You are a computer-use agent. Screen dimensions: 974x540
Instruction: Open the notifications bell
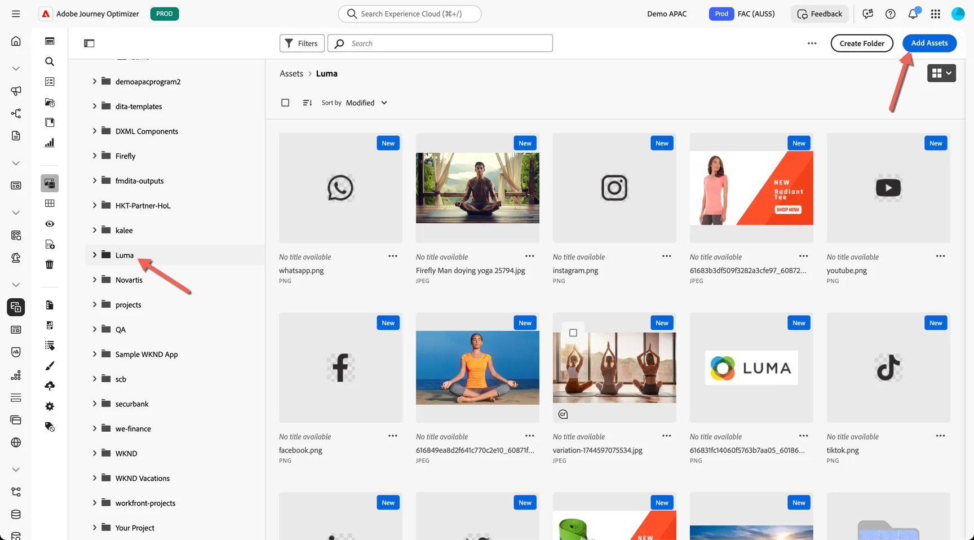tap(913, 14)
